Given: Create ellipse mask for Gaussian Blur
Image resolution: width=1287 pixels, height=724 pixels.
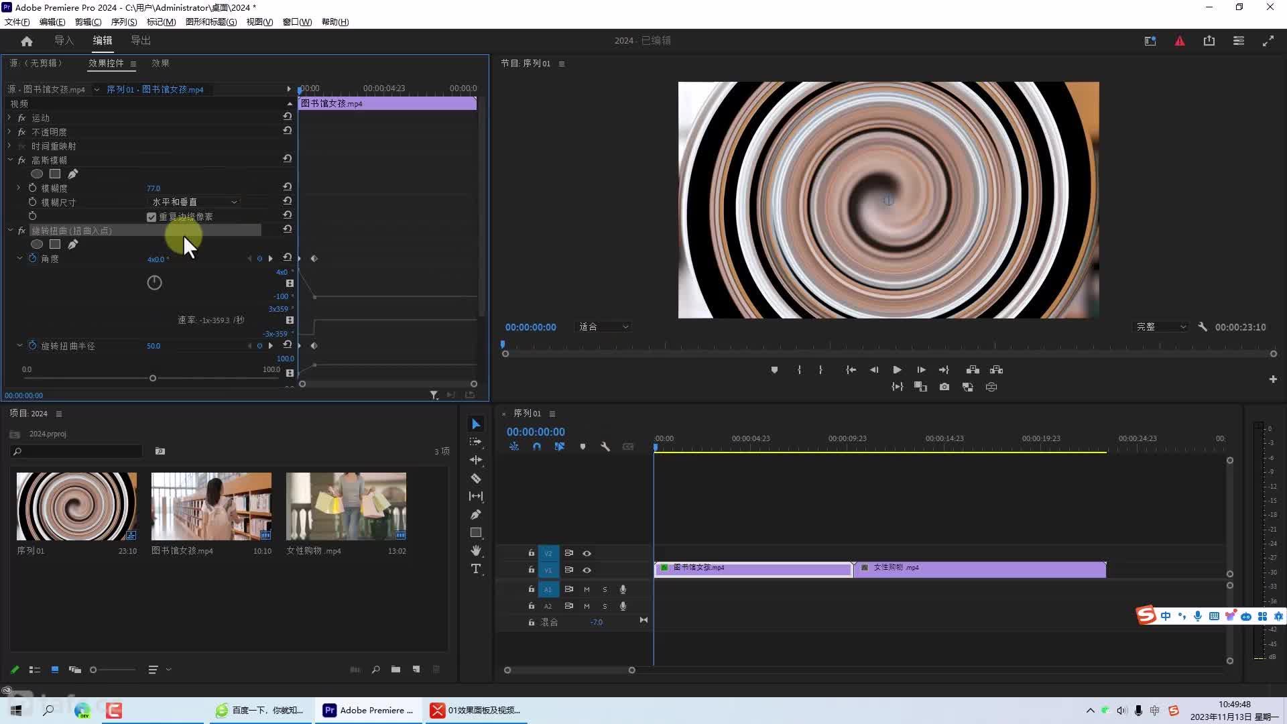Looking at the screenshot, I should 37,174.
